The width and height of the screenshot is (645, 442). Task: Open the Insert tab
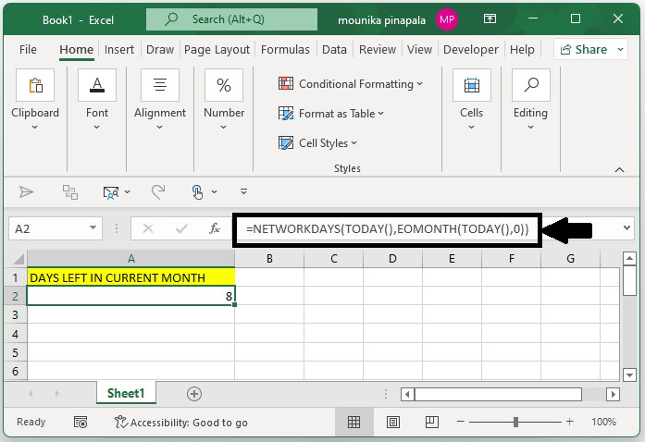tap(119, 50)
